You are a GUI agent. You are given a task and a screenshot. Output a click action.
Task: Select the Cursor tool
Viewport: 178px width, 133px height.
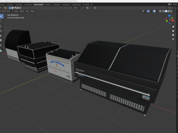(1, 21)
